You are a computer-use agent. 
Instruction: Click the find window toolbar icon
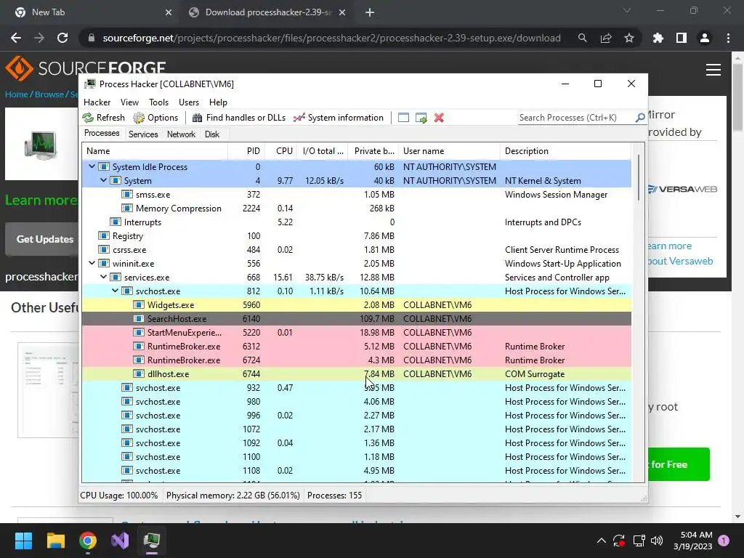(403, 118)
